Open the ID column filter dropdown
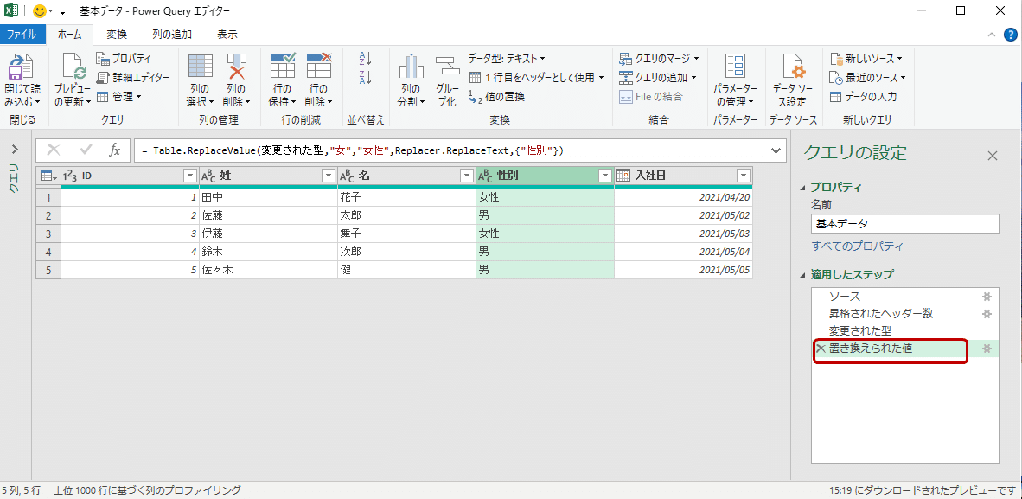 click(189, 176)
